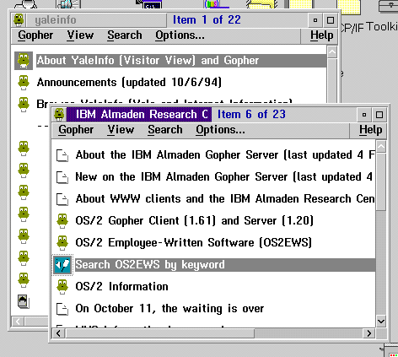
Task: Click the up arrow of yaleinfo vertical scrollbar
Action: coord(332,52)
